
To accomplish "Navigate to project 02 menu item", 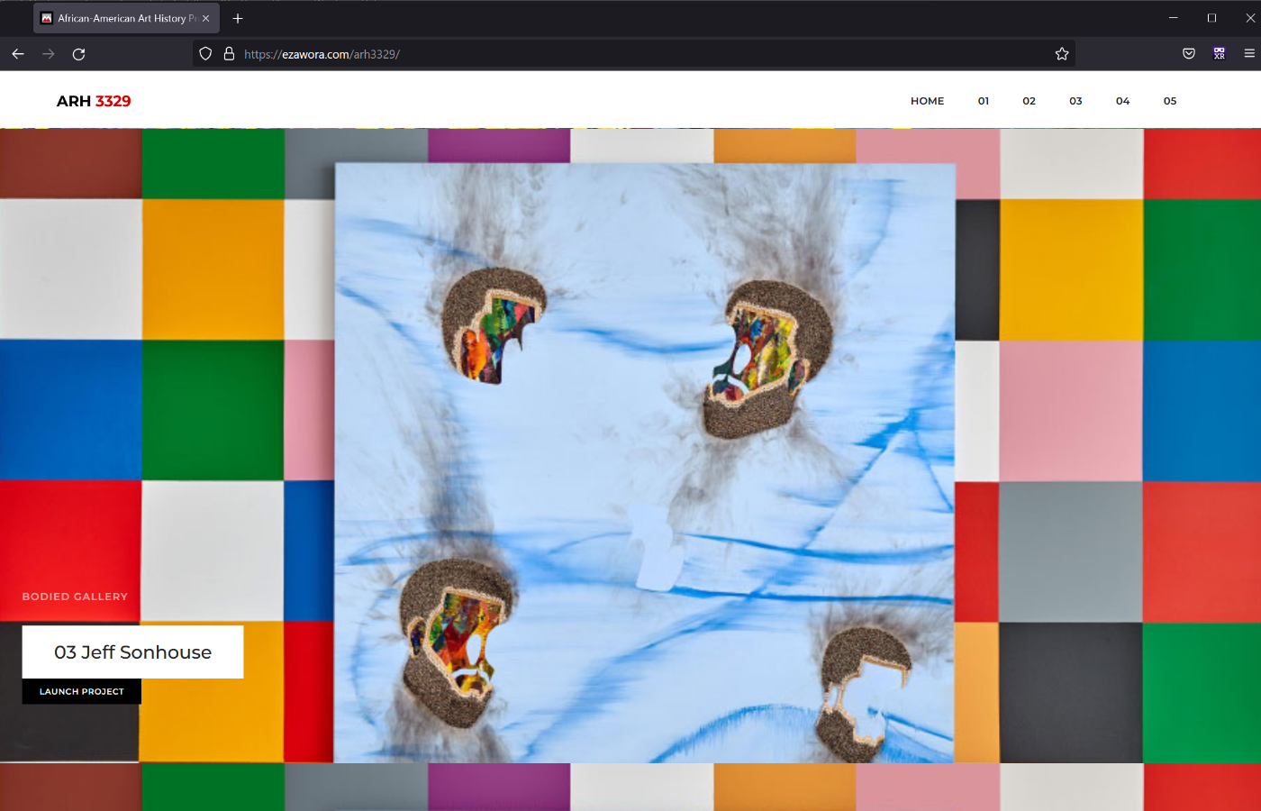I will coord(1029,101).
